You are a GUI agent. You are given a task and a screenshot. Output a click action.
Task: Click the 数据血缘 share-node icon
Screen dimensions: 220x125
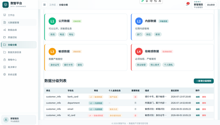(4, 30)
